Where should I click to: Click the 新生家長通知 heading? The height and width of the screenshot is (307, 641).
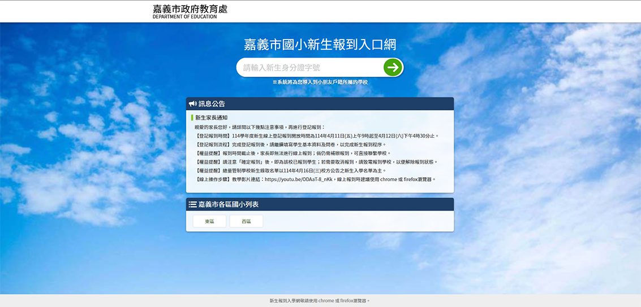211,118
